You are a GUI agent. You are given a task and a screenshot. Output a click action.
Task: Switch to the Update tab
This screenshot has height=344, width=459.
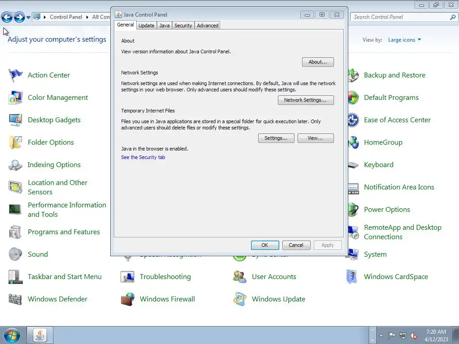147,26
